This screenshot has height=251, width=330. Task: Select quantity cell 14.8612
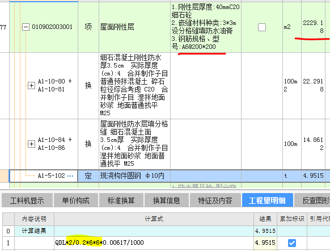pyautogui.click(x=313, y=144)
